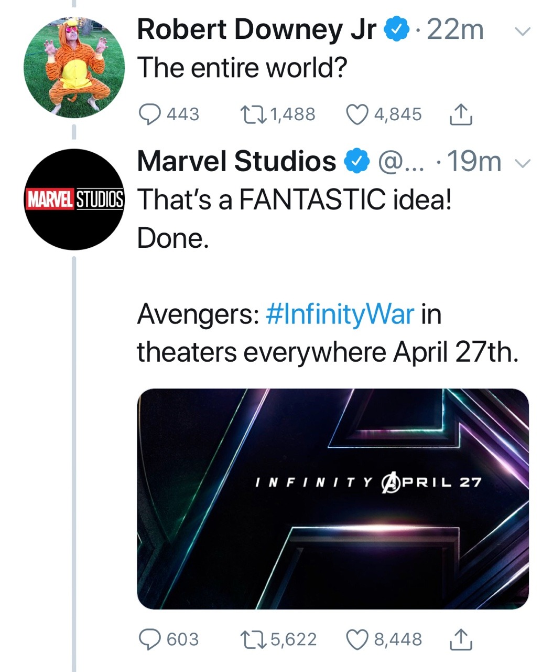View the Marvel Studios logo avatar
Viewport: 553px width, 672px height.
tap(74, 199)
